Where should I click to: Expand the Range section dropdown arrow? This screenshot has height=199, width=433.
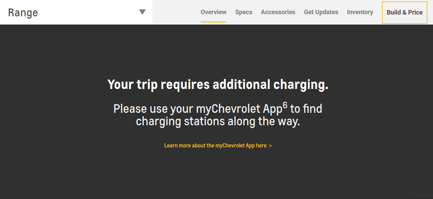[x=142, y=12]
